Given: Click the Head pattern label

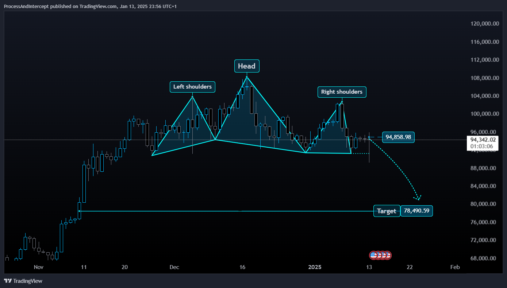Looking at the screenshot, I should [247, 66].
